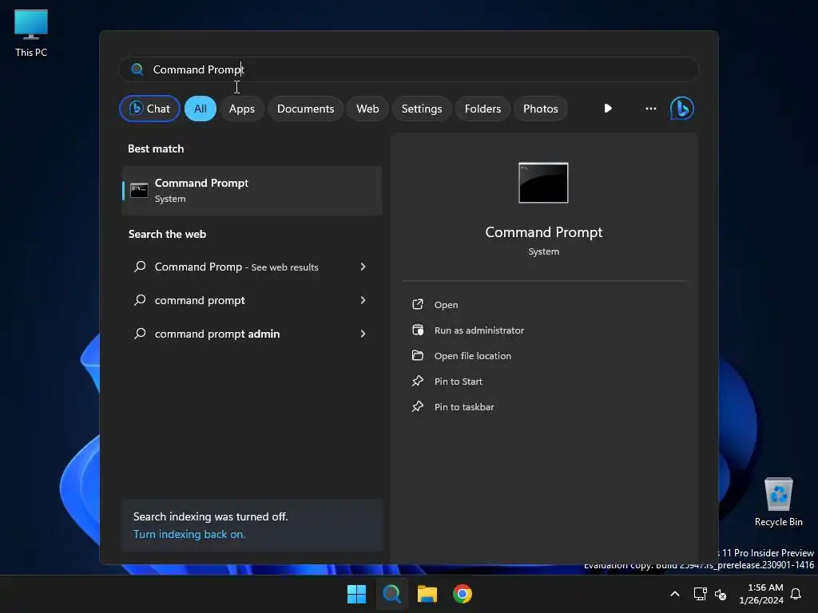
Task: Expand arrow for 'Command Promp' web results
Action: pyautogui.click(x=363, y=267)
